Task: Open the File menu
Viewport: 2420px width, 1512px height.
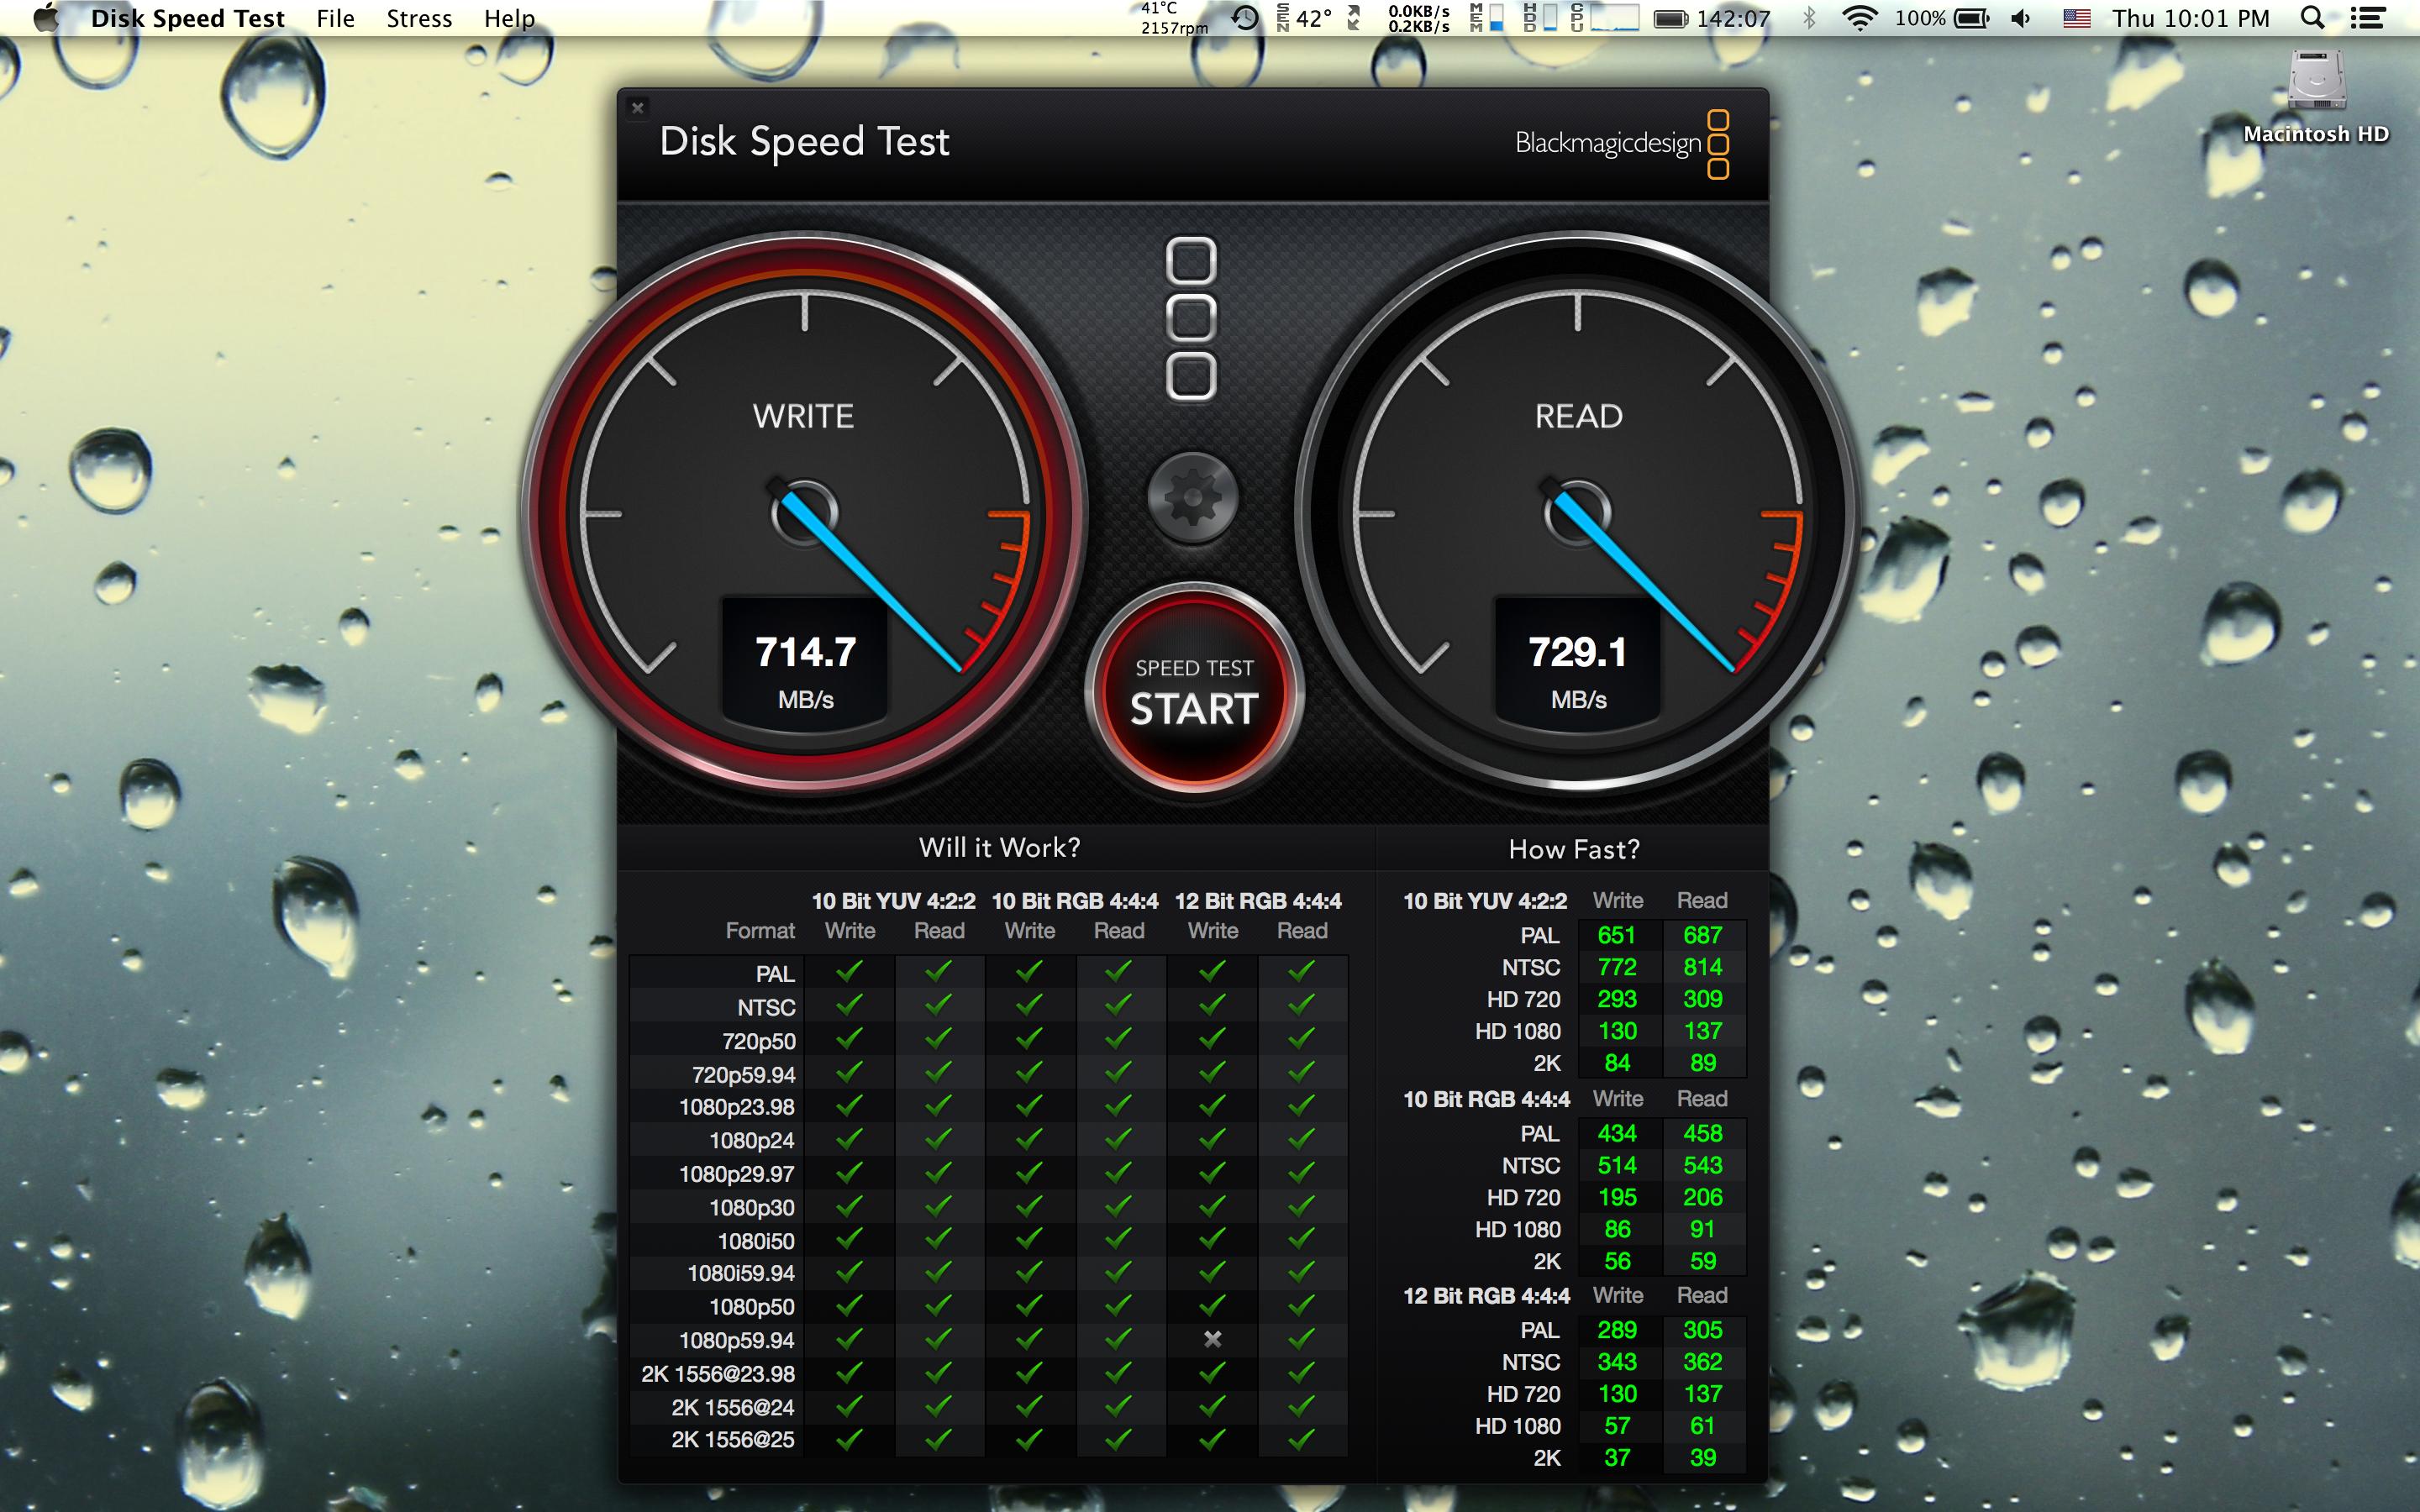Action: pos(335,18)
